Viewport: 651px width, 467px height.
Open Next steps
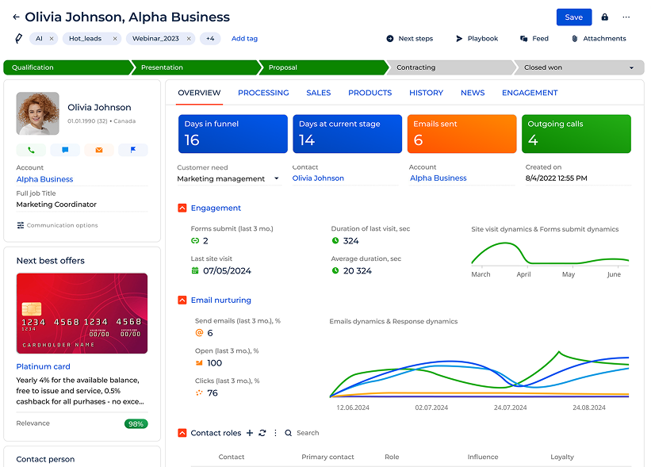[x=410, y=39]
